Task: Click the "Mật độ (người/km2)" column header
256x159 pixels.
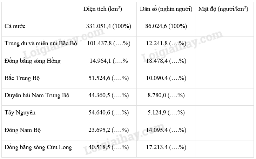Action: click(223, 9)
